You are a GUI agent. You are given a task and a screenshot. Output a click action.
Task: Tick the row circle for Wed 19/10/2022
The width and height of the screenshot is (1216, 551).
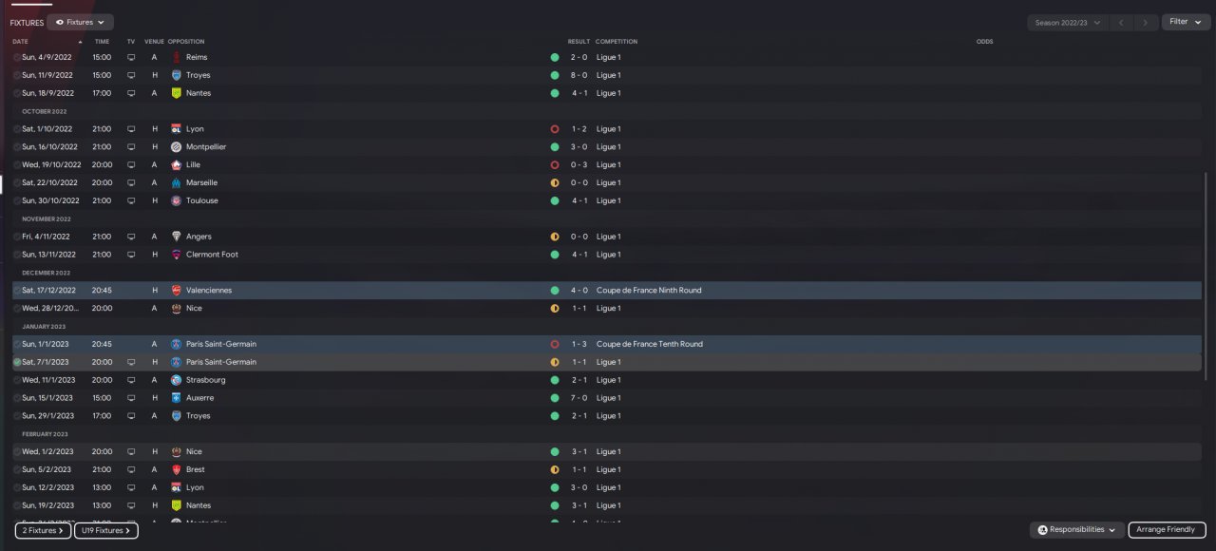click(x=17, y=165)
